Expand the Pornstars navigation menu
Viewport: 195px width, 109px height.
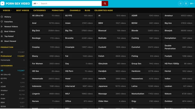[x=58, y=10]
